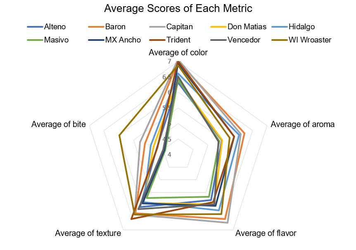Click the dark blue Alteno legend line swatch
The width and height of the screenshot is (356, 250).
[x=35, y=27]
